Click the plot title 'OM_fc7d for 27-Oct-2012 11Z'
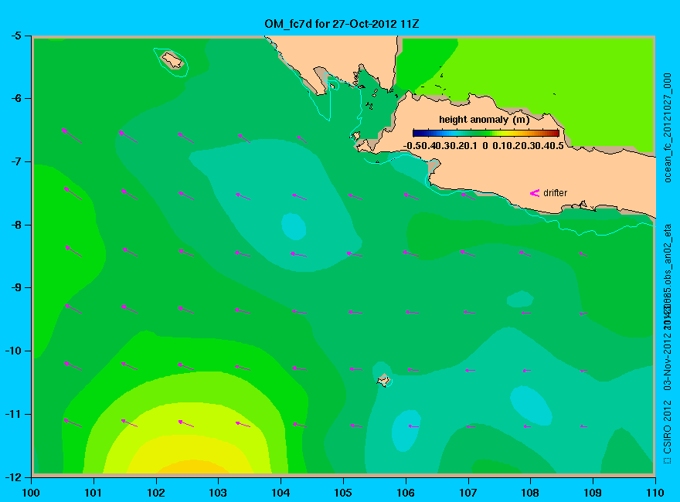The image size is (680, 502). tap(342, 24)
